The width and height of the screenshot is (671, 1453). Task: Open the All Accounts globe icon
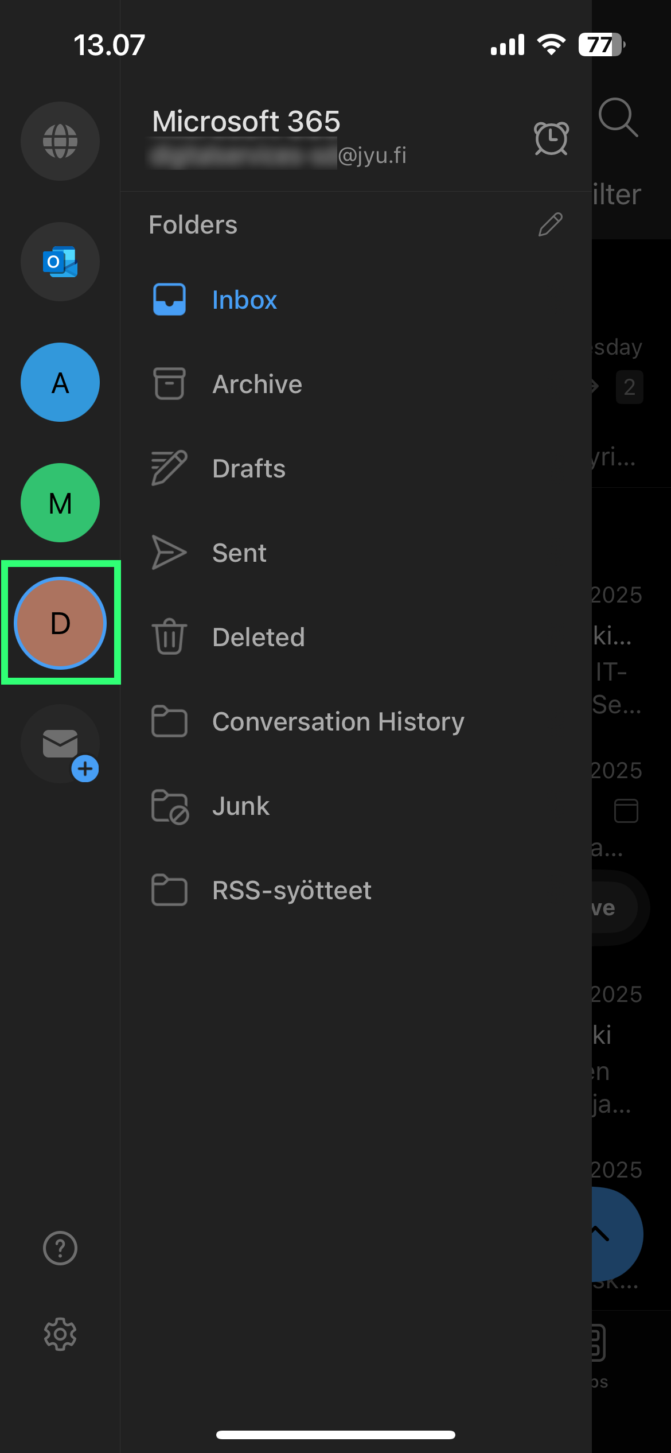pos(60,141)
